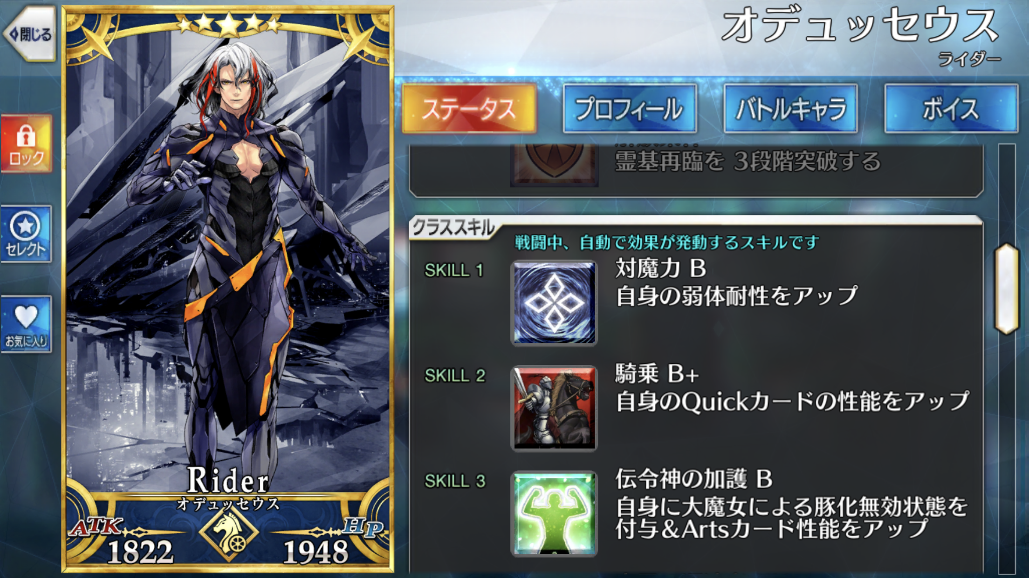Viewport: 1029px width, 578px height.
Task: Click the 閉じる back button
Action: (x=29, y=34)
